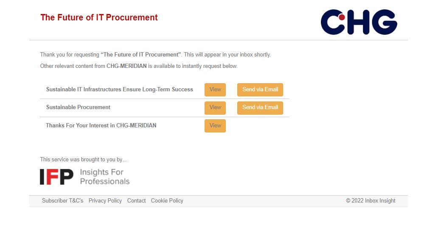427x228 pixels.
Task: Click the Sustainable IT Infrastructures row title
Action: pyautogui.click(x=120, y=89)
